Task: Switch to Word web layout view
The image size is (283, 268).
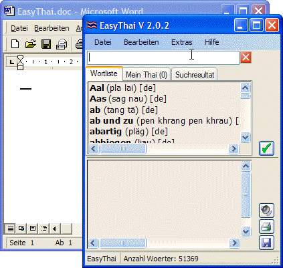Action: click(x=21, y=229)
